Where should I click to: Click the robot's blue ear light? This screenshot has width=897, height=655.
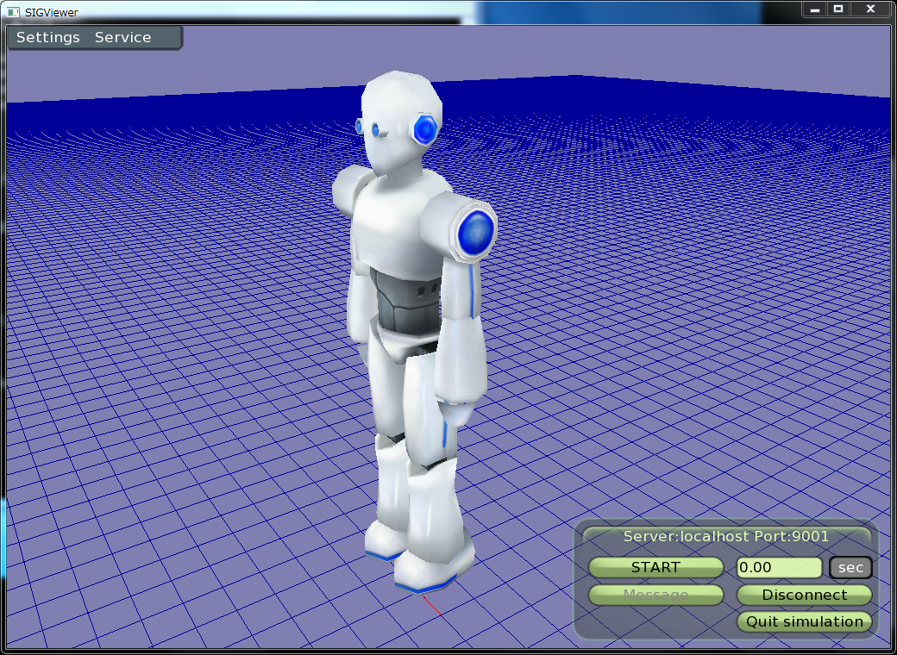pos(425,129)
